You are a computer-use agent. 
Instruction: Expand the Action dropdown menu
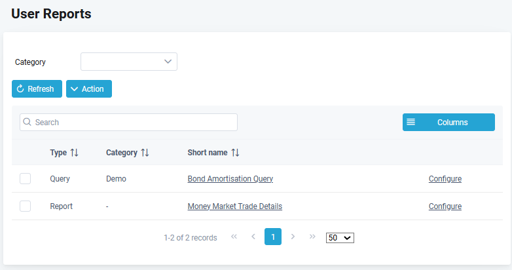click(x=89, y=88)
